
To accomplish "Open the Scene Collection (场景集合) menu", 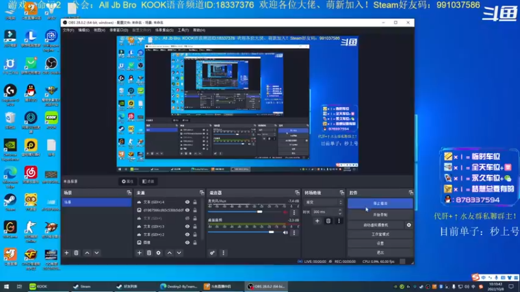I will pyautogui.click(x=164, y=30).
